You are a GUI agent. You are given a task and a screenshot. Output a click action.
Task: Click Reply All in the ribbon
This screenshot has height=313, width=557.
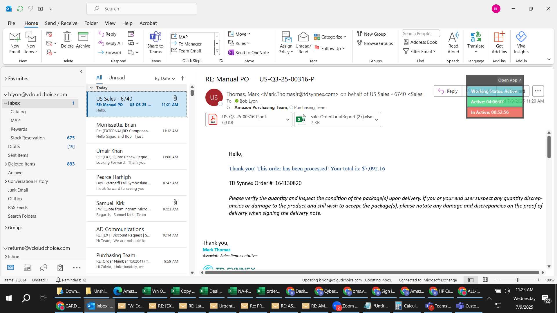111,43
